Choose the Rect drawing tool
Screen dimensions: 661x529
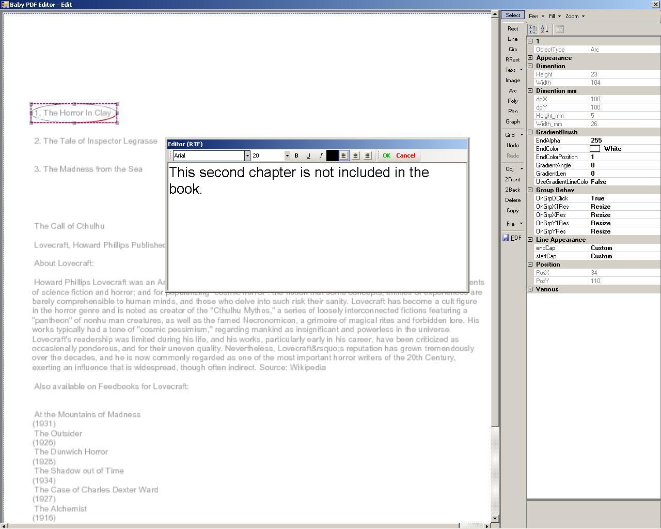pos(513,29)
